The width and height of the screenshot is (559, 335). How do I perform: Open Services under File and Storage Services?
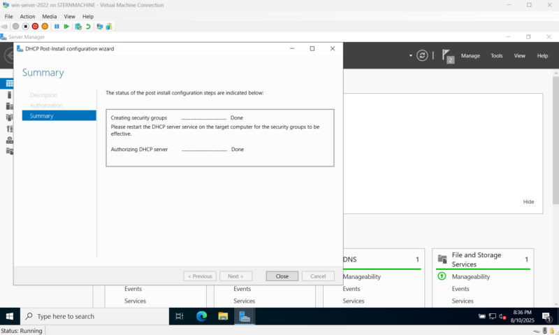[x=463, y=301]
